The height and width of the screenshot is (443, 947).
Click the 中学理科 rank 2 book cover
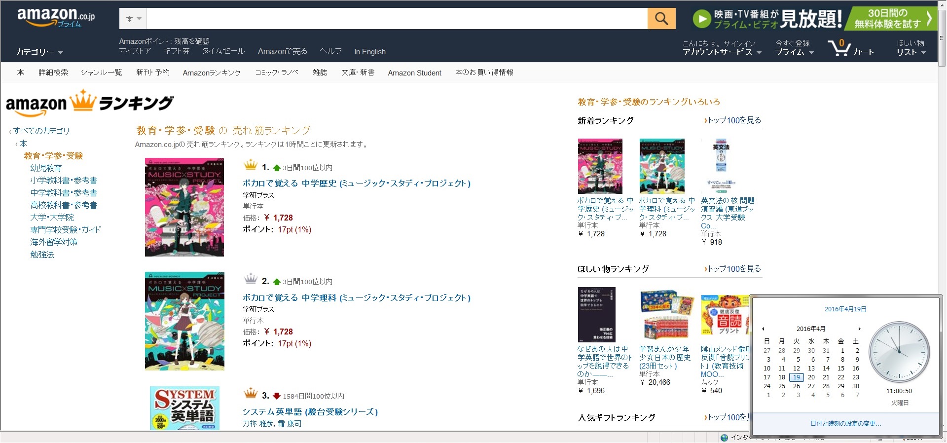[184, 321]
